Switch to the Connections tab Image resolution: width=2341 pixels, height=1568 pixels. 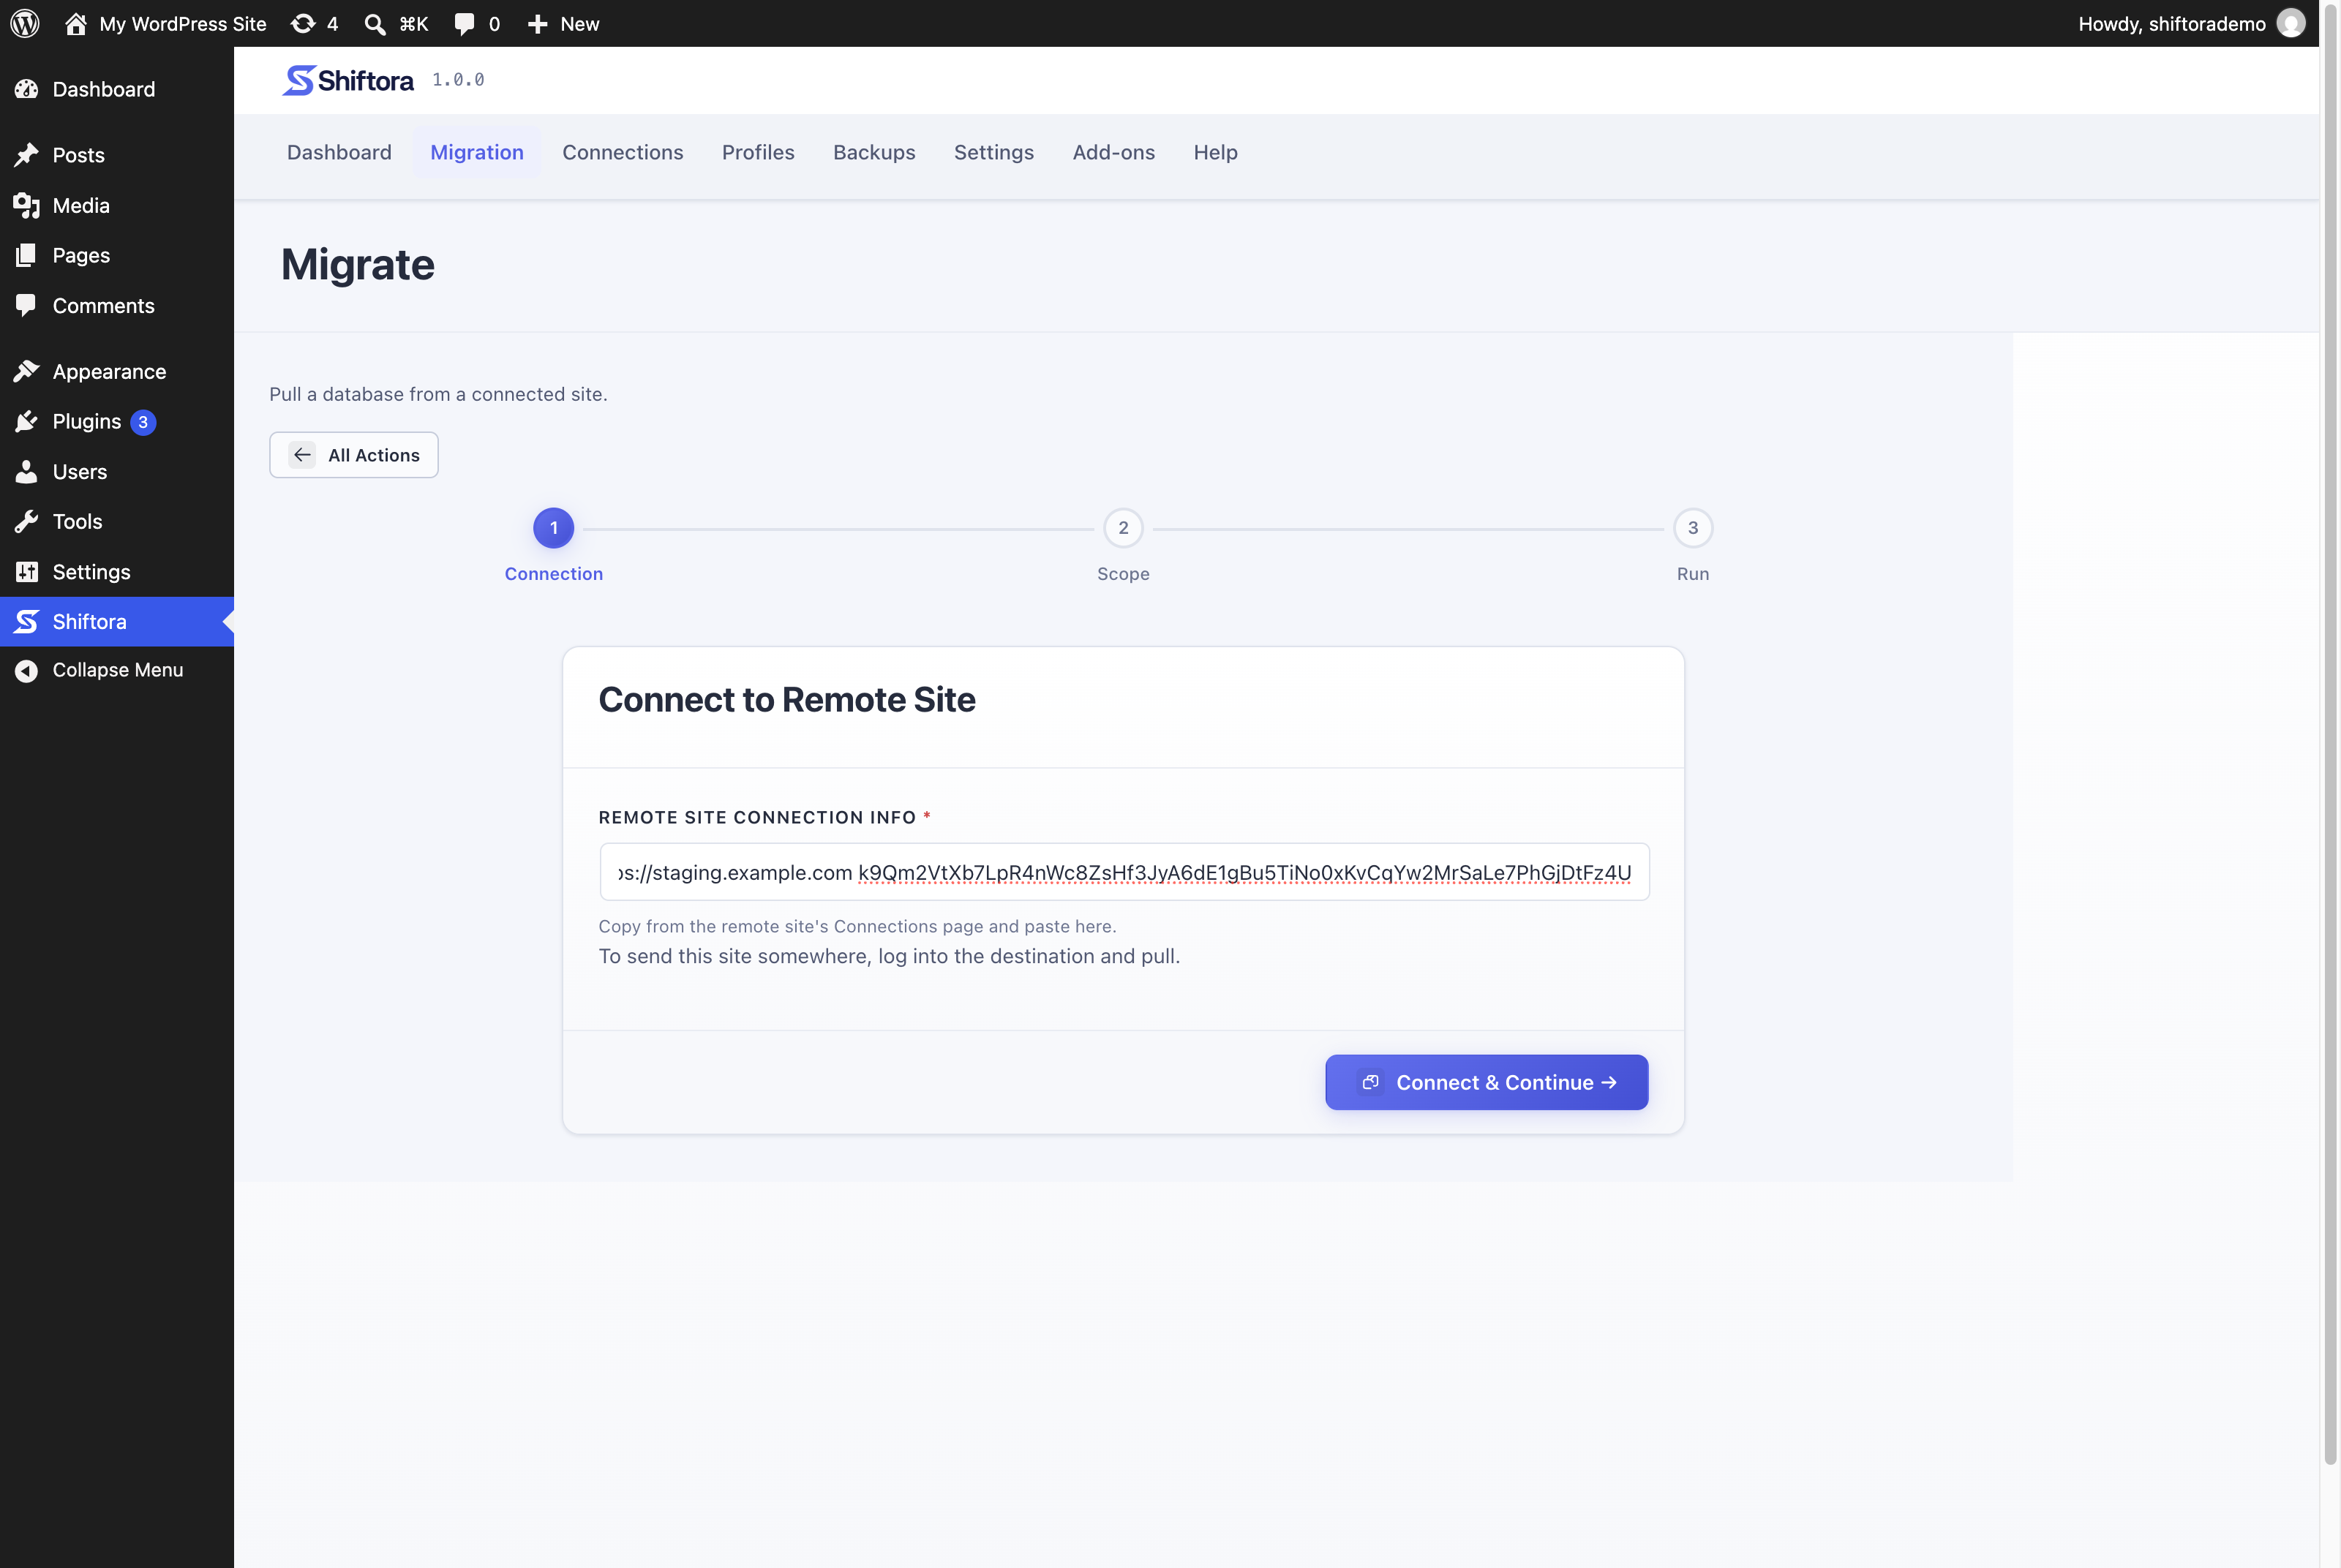click(x=623, y=152)
